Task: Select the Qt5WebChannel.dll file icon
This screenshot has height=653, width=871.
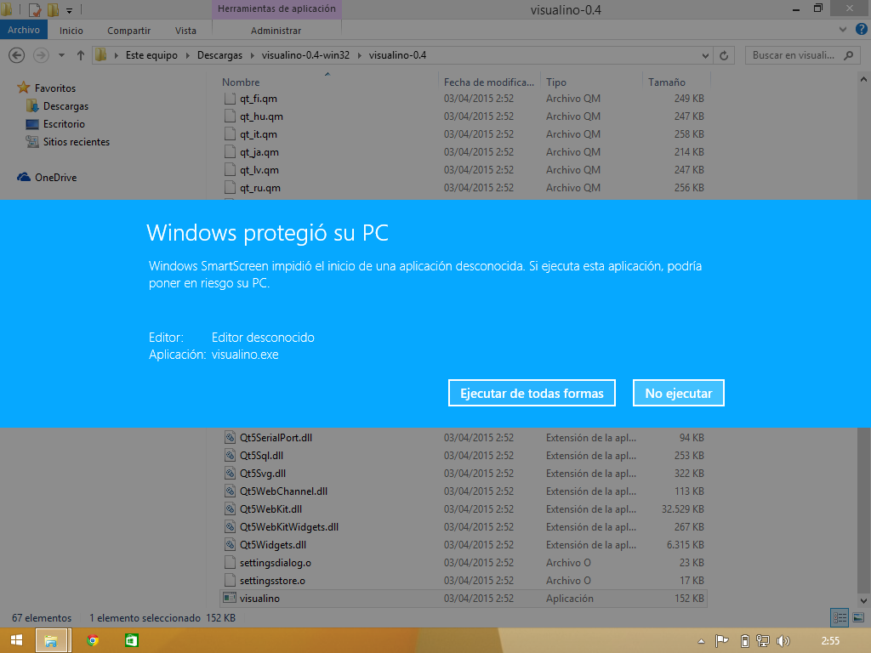Action: click(x=230, y=491)
